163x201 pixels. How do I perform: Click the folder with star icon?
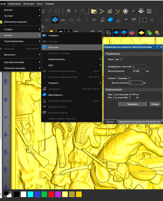(x=94, y=11)
